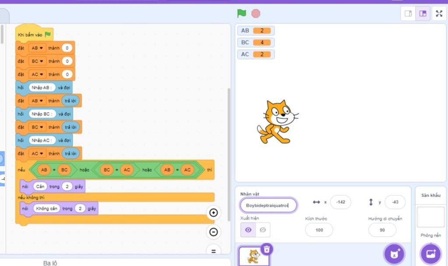Open AC dropdown in third đặt block
Image resolution: width=448 pixels, height=266 pixels.
pos(38,74)
